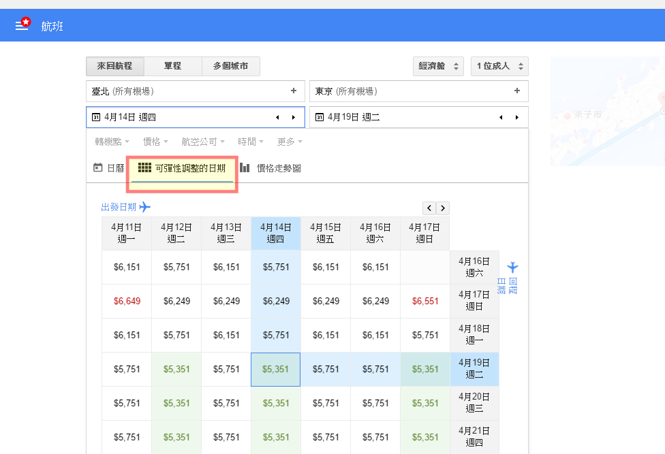The width and height of the screenshot is (665, 454).
Task: Click the plus icon beside 臺北 origin field
Action: click(294, 91)
